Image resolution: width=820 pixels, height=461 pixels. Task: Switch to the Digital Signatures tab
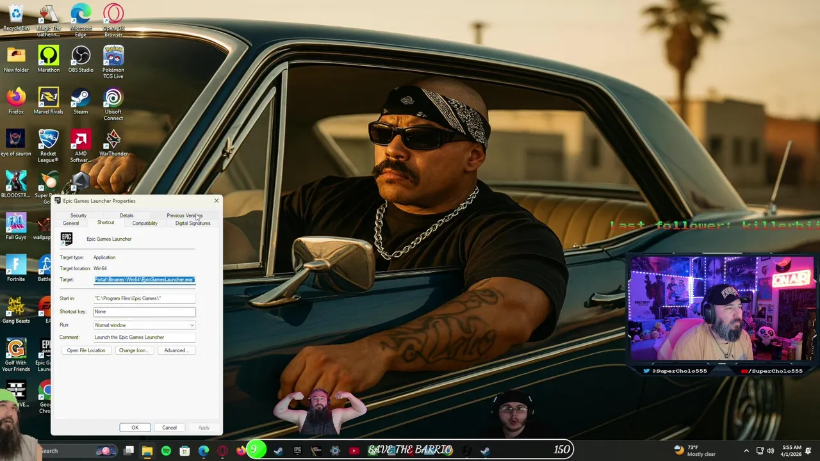pos(193,223)
